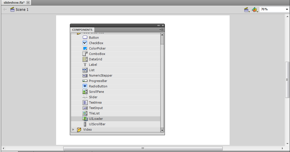Select the ColorPicker component icon
Viewport: 290px width, 152px height.
[x=85, y=48]
